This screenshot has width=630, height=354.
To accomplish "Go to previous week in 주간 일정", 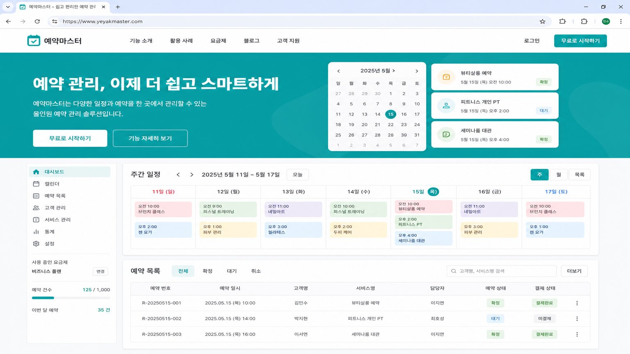I will tap(178, 175).
